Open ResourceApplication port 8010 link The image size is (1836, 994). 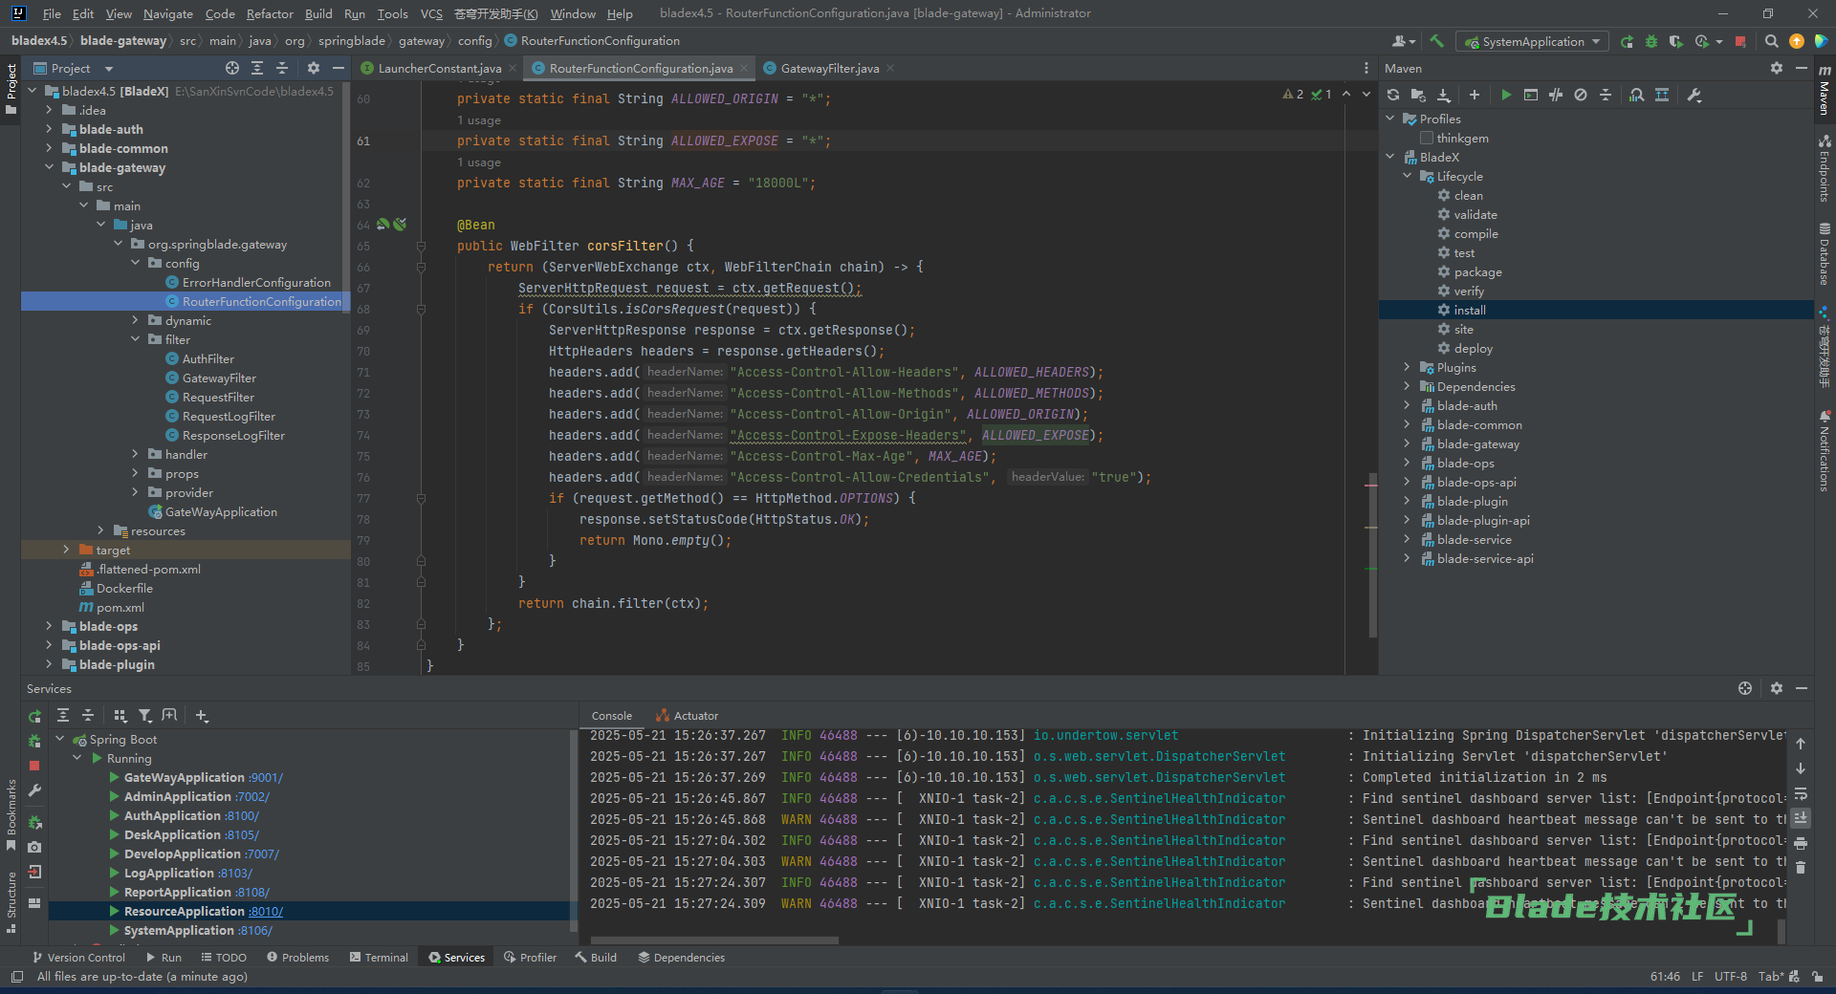click(x=266, y=911)
